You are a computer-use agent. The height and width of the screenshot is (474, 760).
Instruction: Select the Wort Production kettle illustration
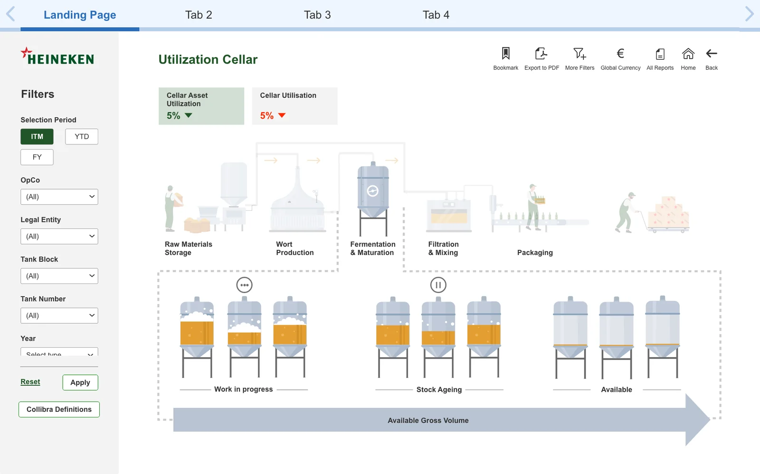297,199
